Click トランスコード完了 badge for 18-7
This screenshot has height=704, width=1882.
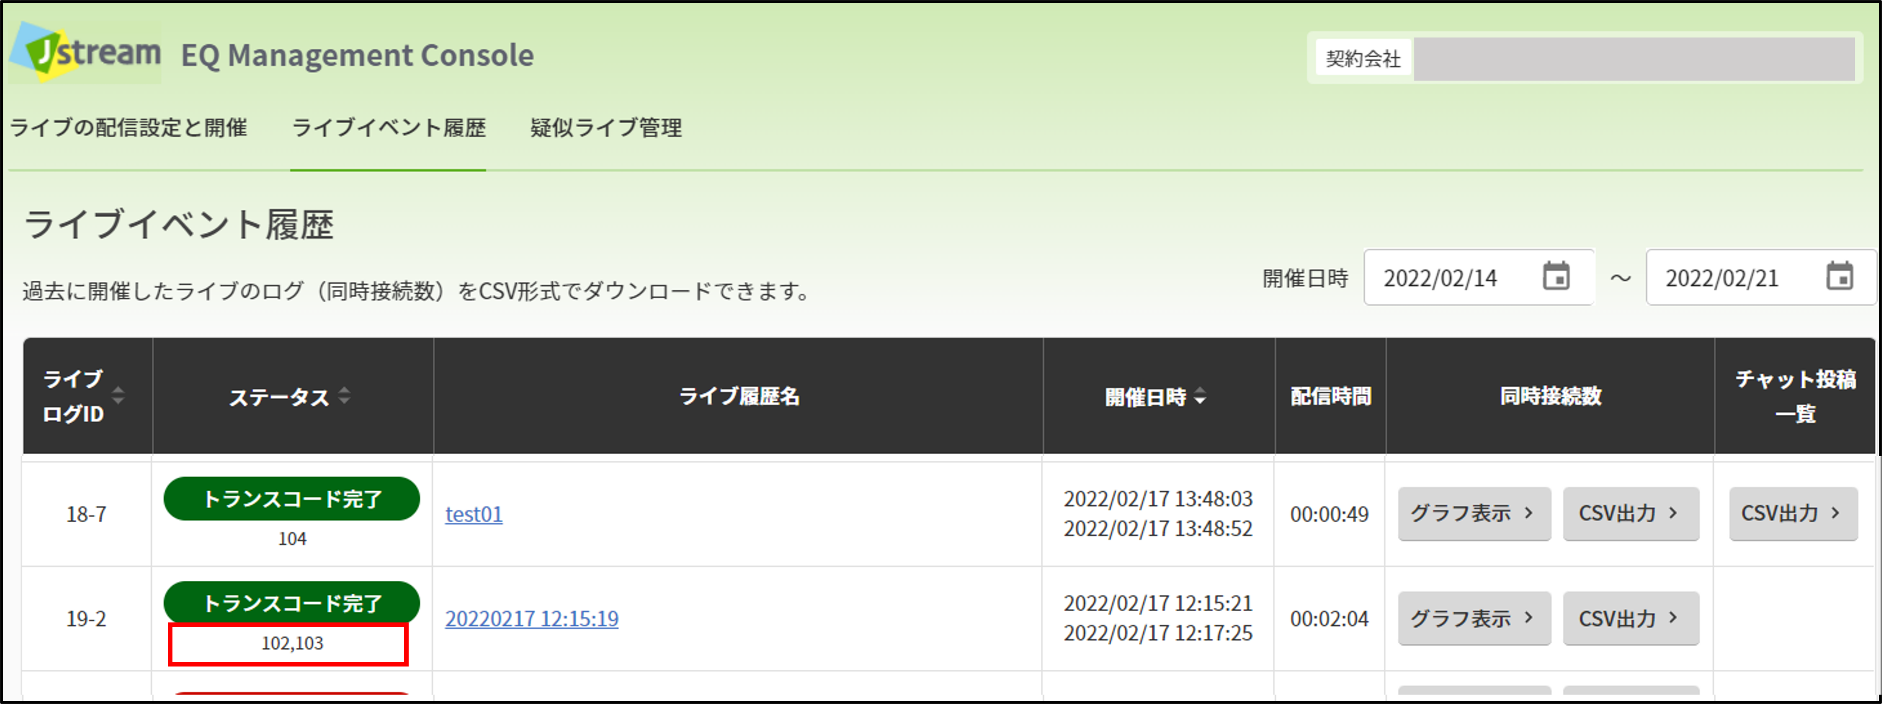[291, 499]
